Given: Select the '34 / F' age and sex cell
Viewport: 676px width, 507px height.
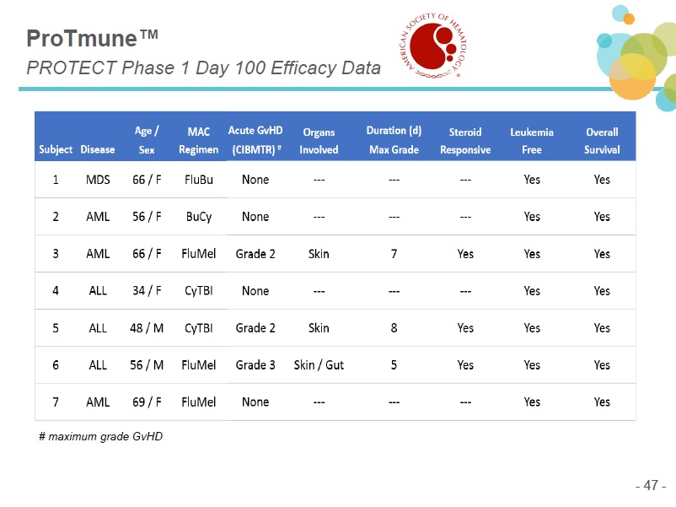Looking at the screenshot, I should pos(148,291).
